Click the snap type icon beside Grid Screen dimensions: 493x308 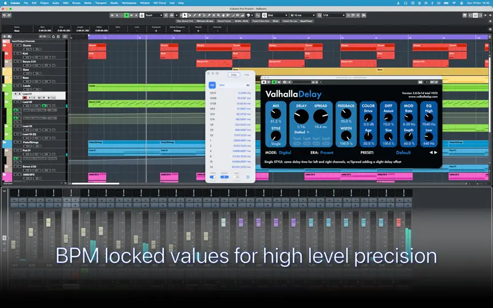pyautogui.click(x=265, y=15)
